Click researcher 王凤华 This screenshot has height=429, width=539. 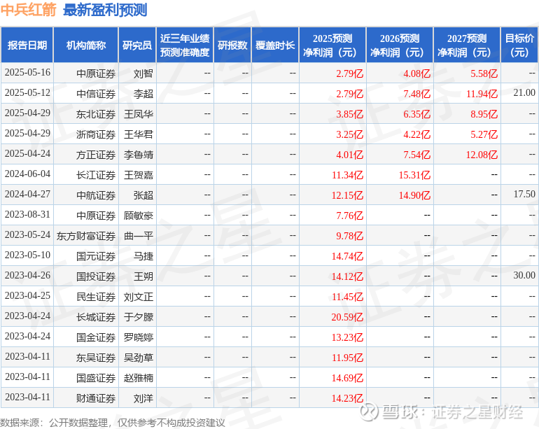139,114
